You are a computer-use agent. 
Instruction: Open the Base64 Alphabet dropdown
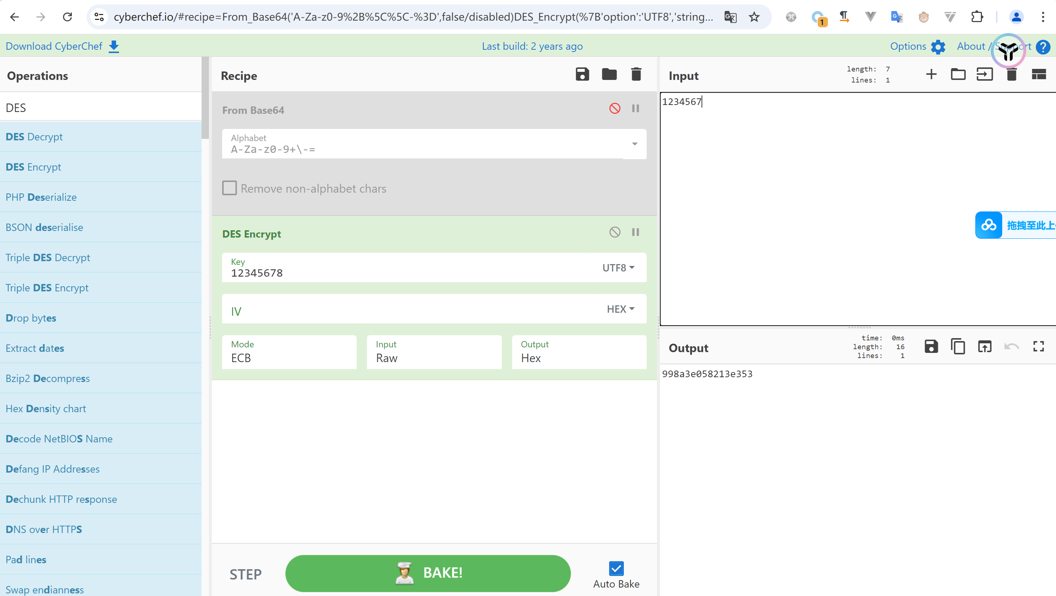[634, 144]
